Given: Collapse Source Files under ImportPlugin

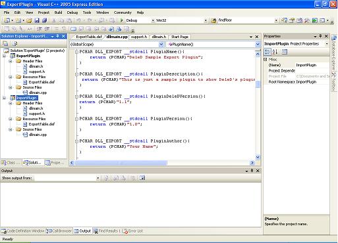Looking at the screenshot, I should (11, 129).
